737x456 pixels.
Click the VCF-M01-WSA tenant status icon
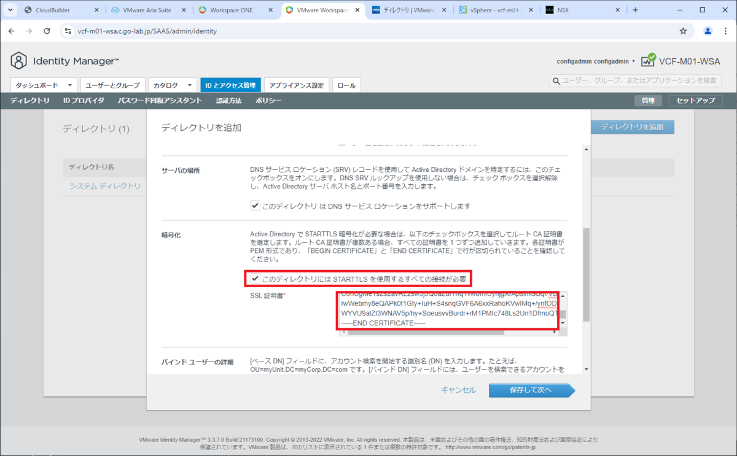648,60
